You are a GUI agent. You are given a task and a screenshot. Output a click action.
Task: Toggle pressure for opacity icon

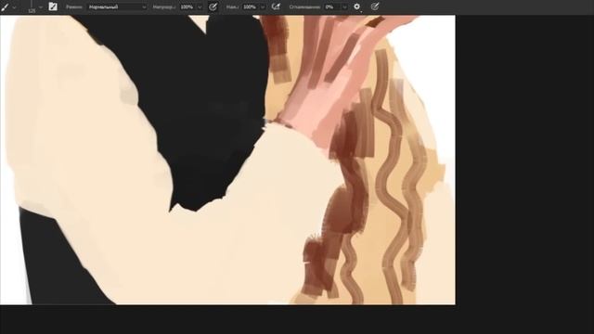tap(213, 6)
